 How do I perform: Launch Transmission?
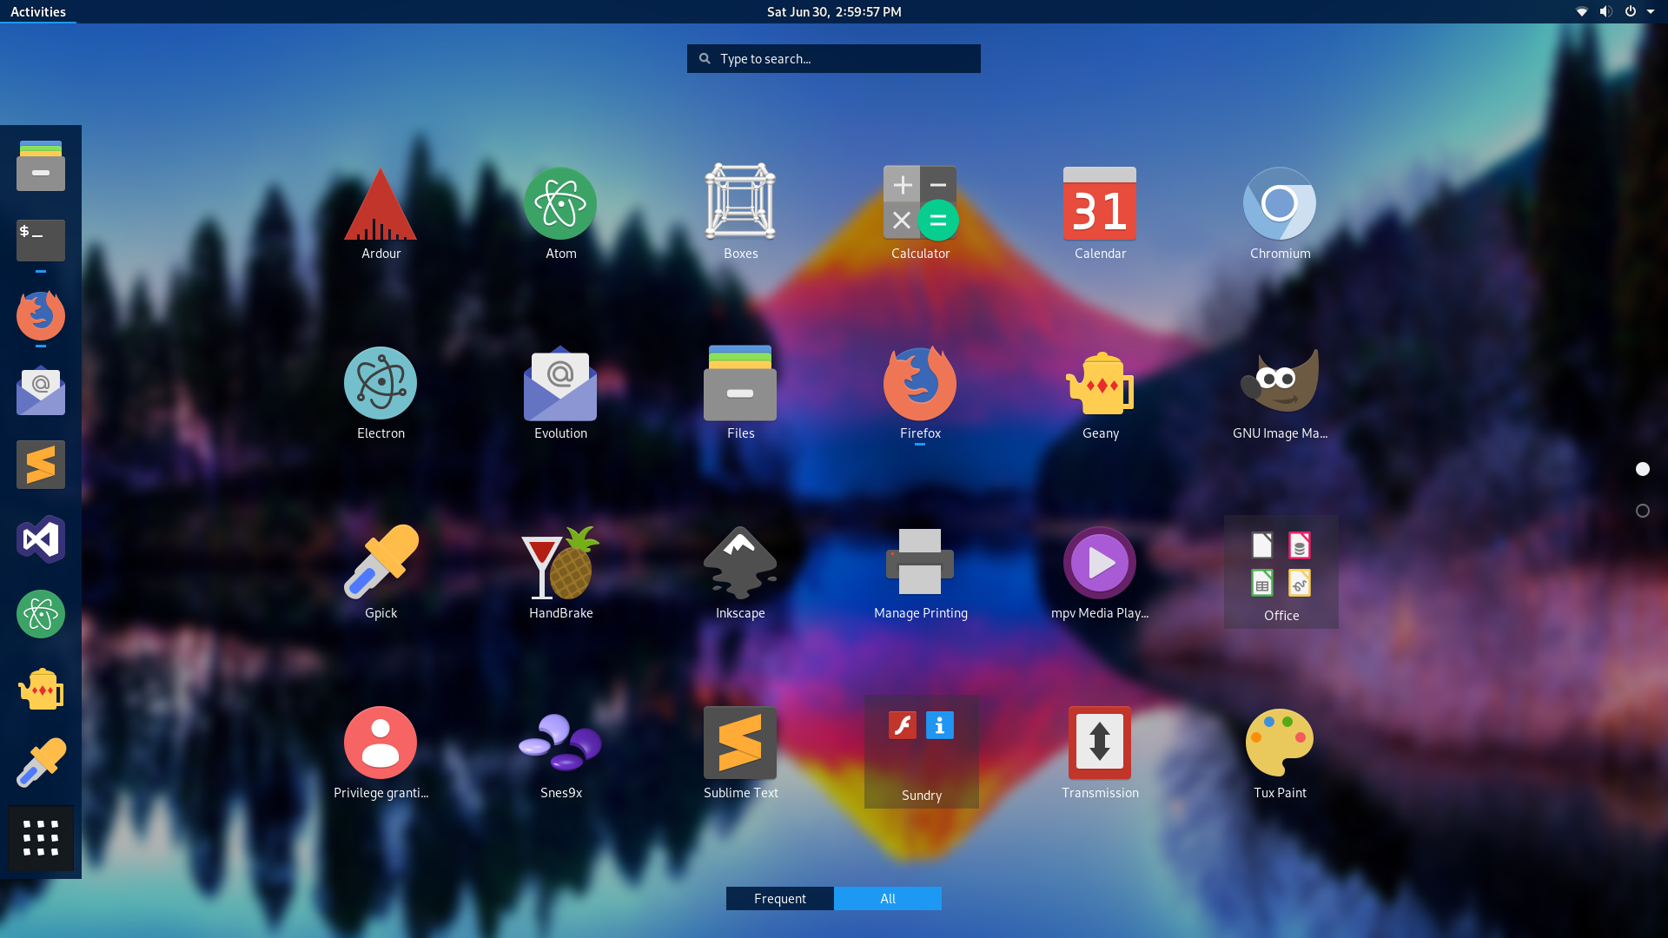tap(1100, 753)
